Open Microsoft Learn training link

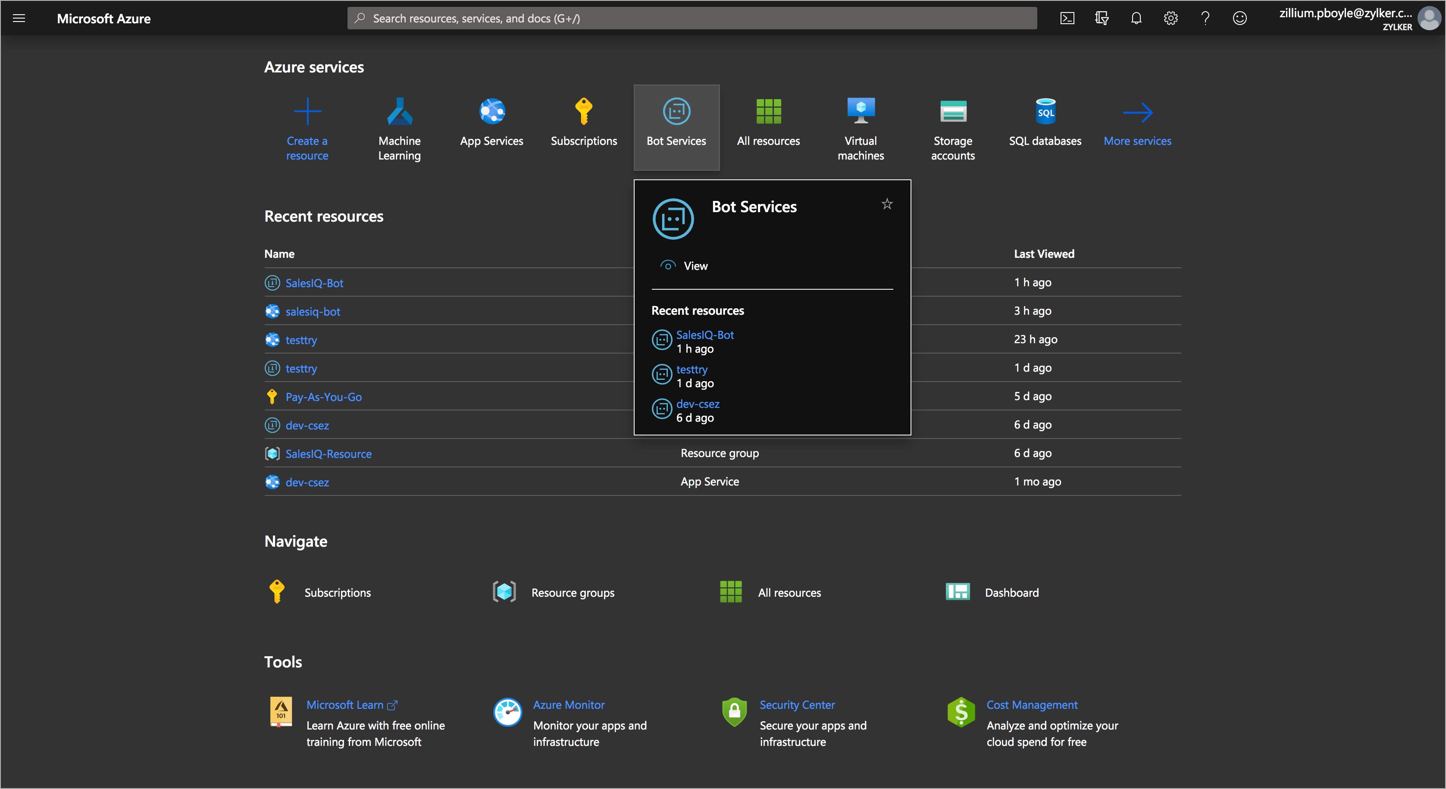pyautogui.click(x=344, y=705)
